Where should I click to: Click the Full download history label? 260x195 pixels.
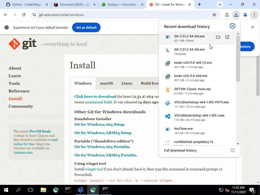click(180, 150)
